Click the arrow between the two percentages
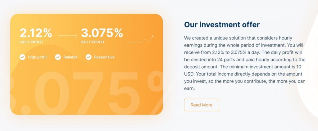The width and height of the screenshot is (318, 131). (x=67, y=36)
